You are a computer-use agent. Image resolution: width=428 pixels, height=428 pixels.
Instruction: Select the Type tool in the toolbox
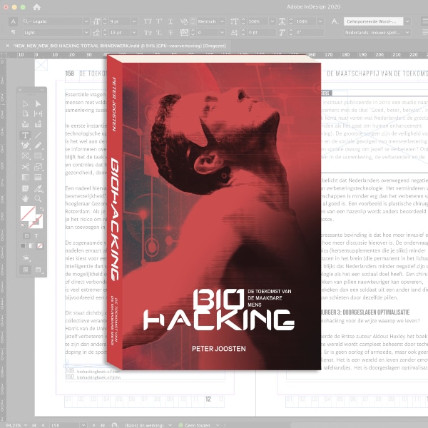pos(26,135)
